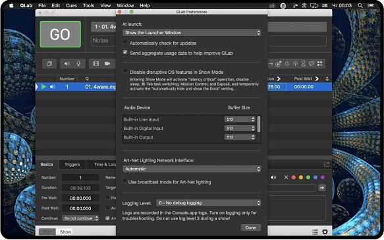Open the Continue mode dropdown
384x240 pixels.
pyautogui.click(x=80, y=218)
